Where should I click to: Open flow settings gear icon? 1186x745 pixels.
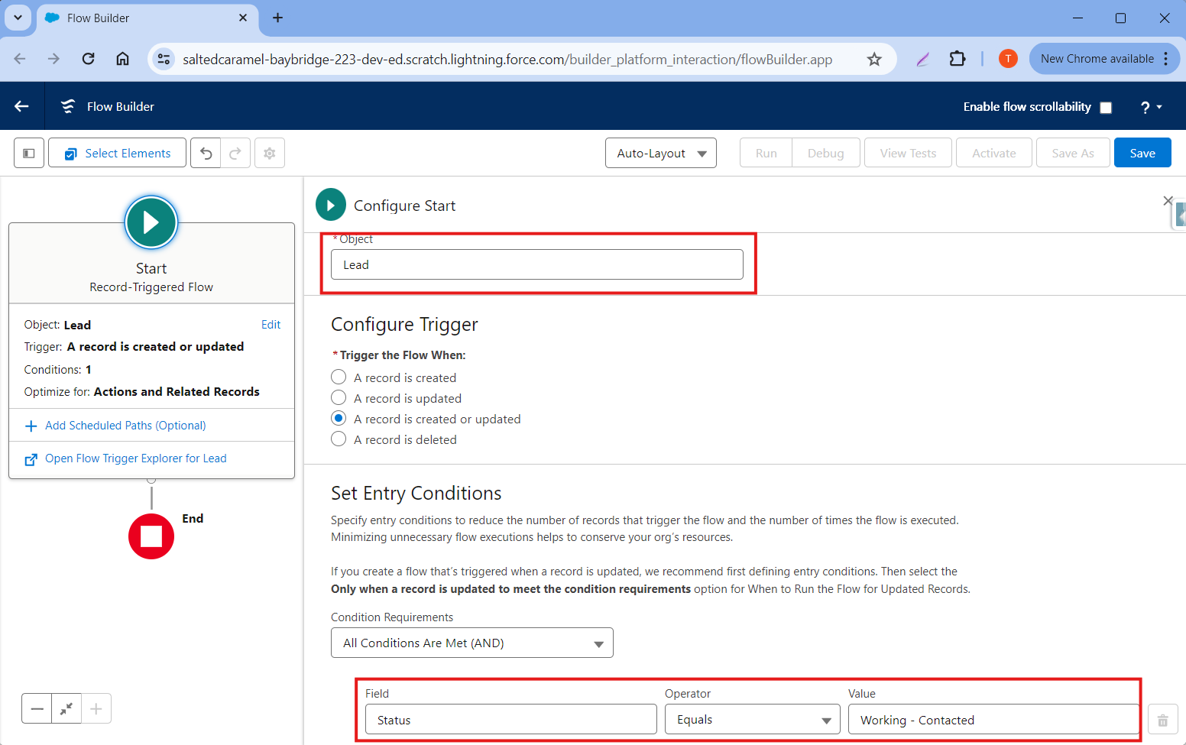[270, 153]
